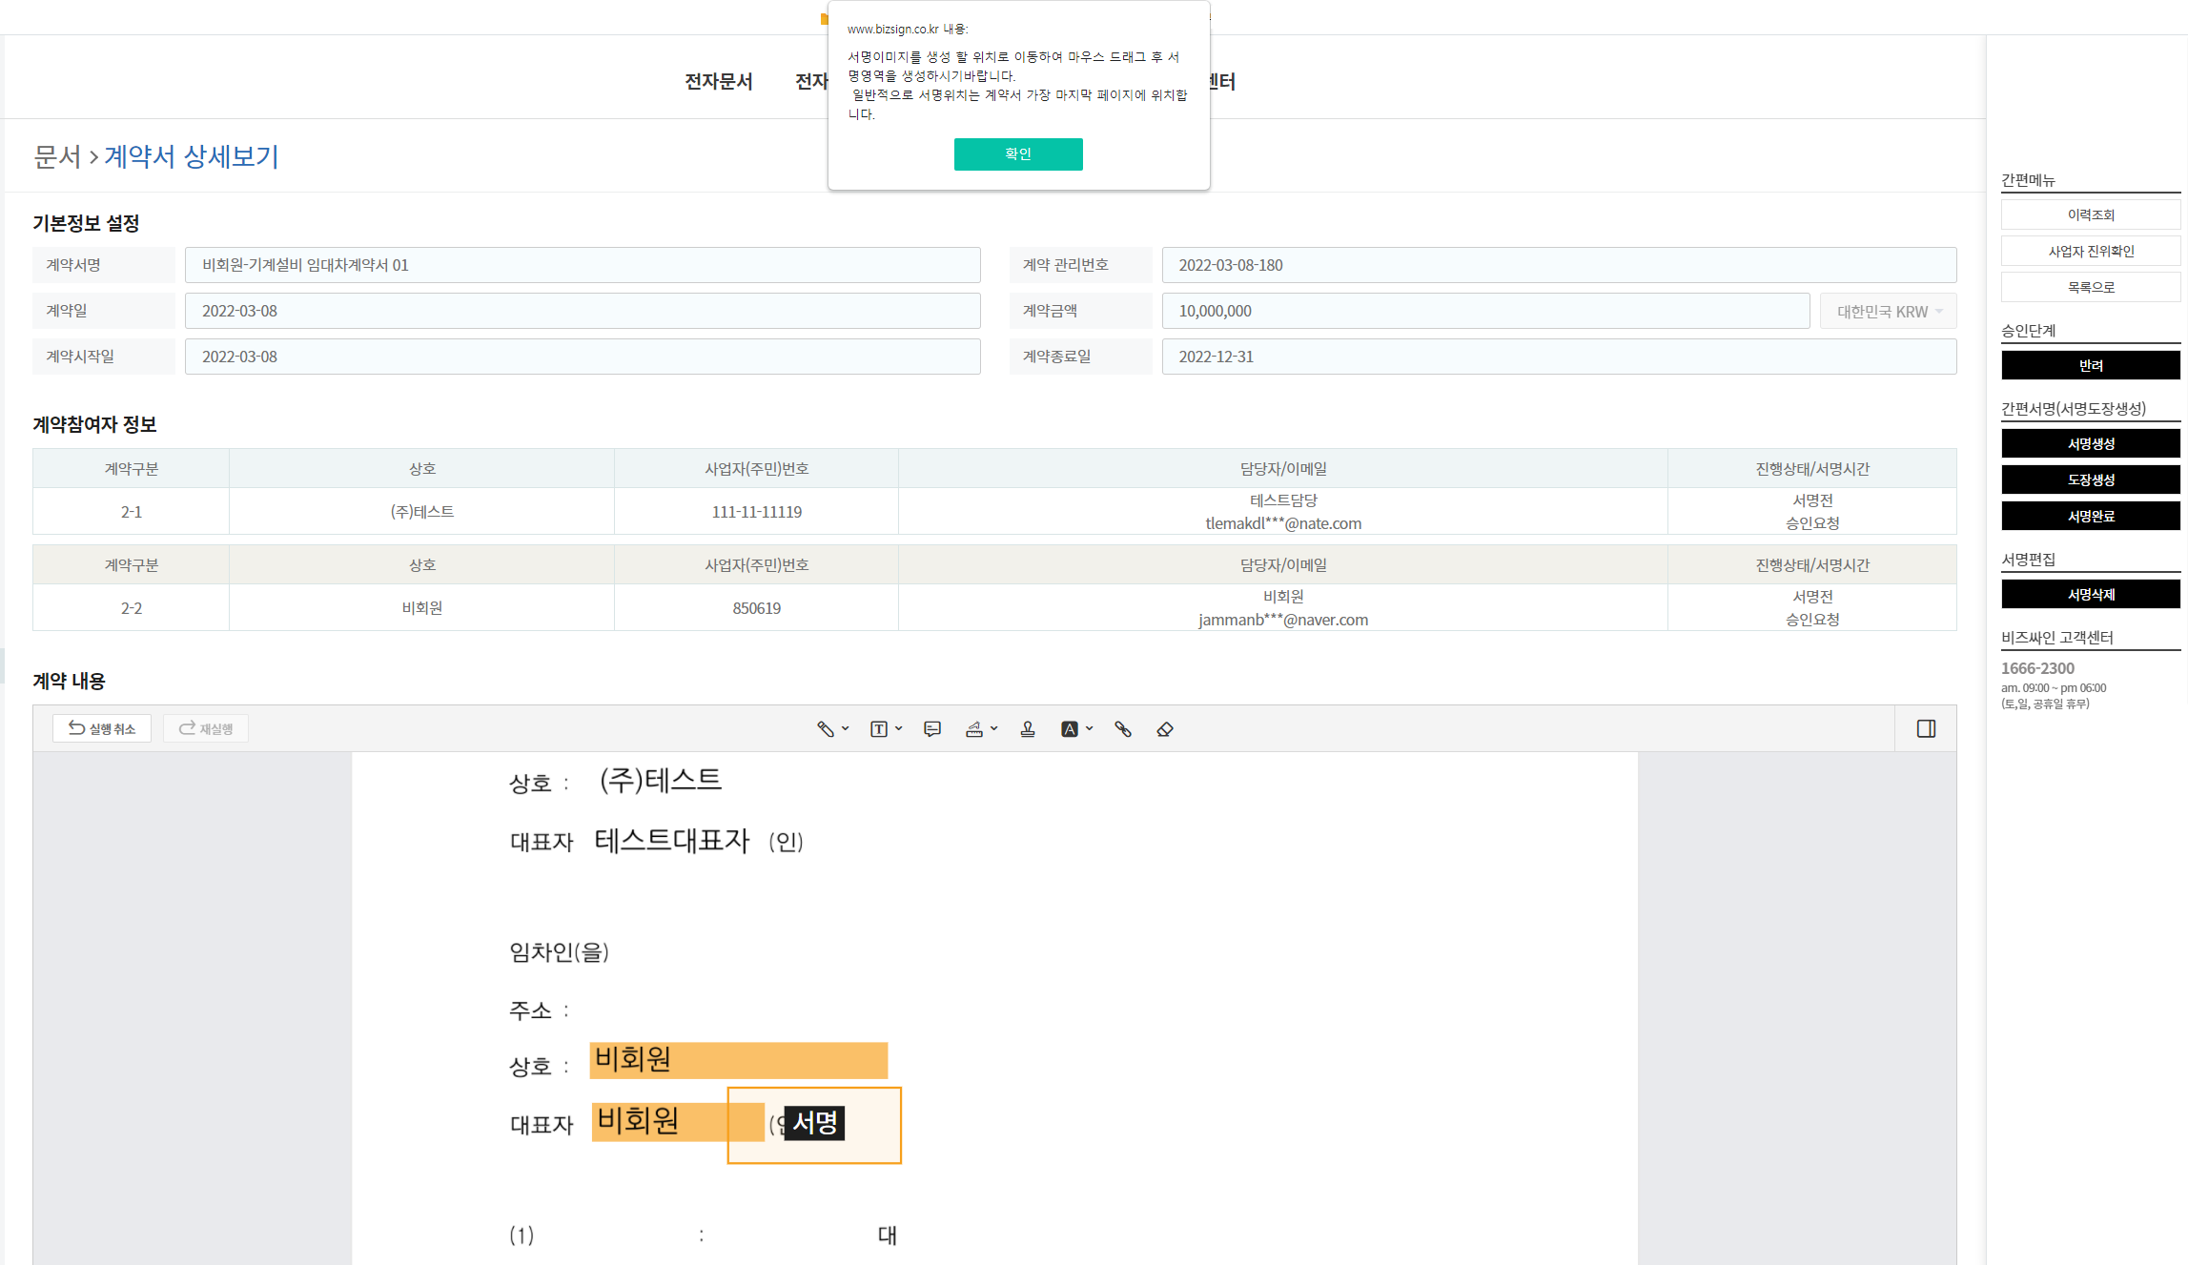Click 서명삭제 to delete signature
Screen dimensions: 2188x1265
coord(2090,595)
